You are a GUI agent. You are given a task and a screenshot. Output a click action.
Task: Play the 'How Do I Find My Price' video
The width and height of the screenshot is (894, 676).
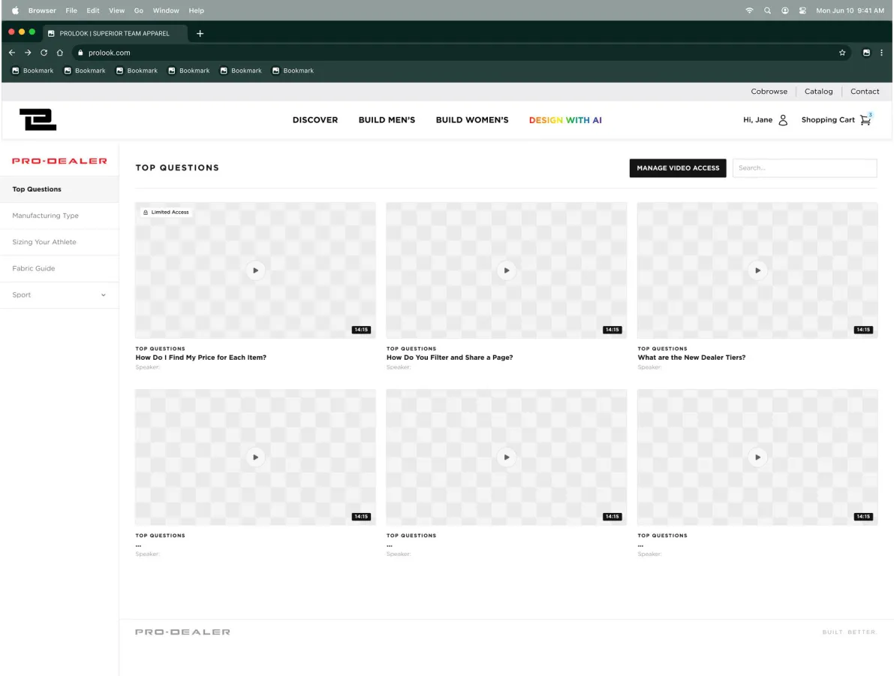[255, 270]
